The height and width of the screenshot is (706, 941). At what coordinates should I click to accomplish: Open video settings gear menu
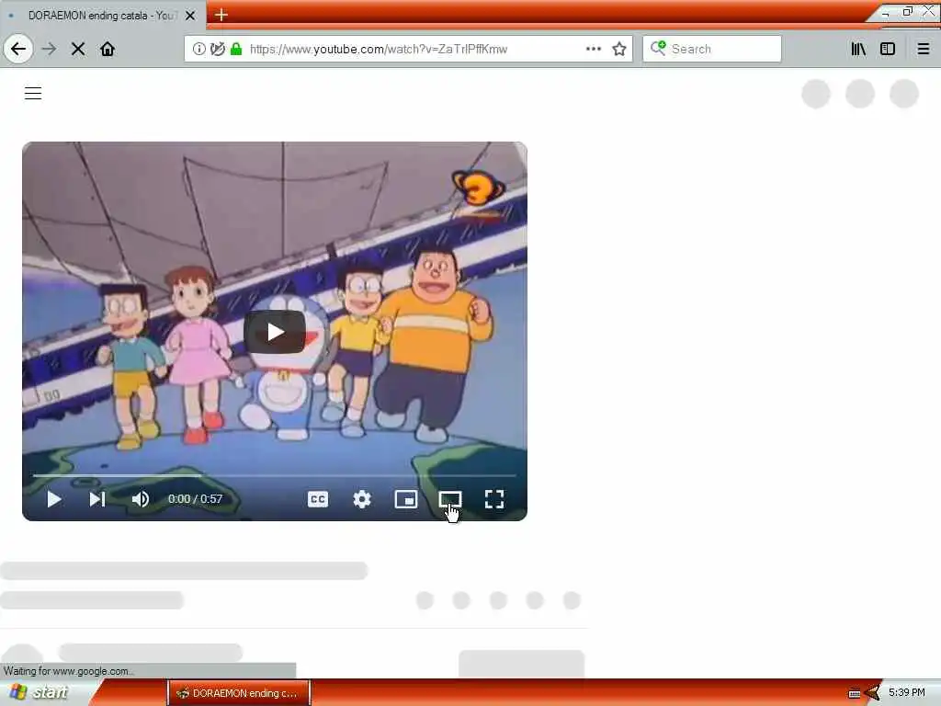click(362, 499)
